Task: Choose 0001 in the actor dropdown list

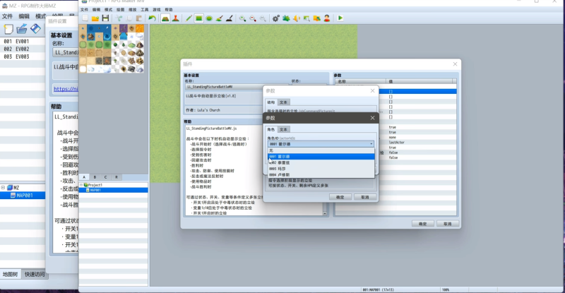Action: click(321, 157)
